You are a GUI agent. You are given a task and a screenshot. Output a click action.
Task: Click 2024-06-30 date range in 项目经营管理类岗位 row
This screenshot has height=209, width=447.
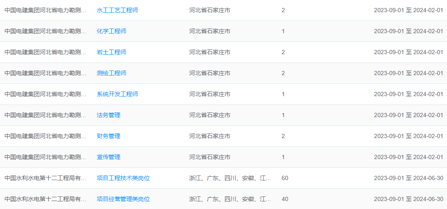tap(408, 199)
